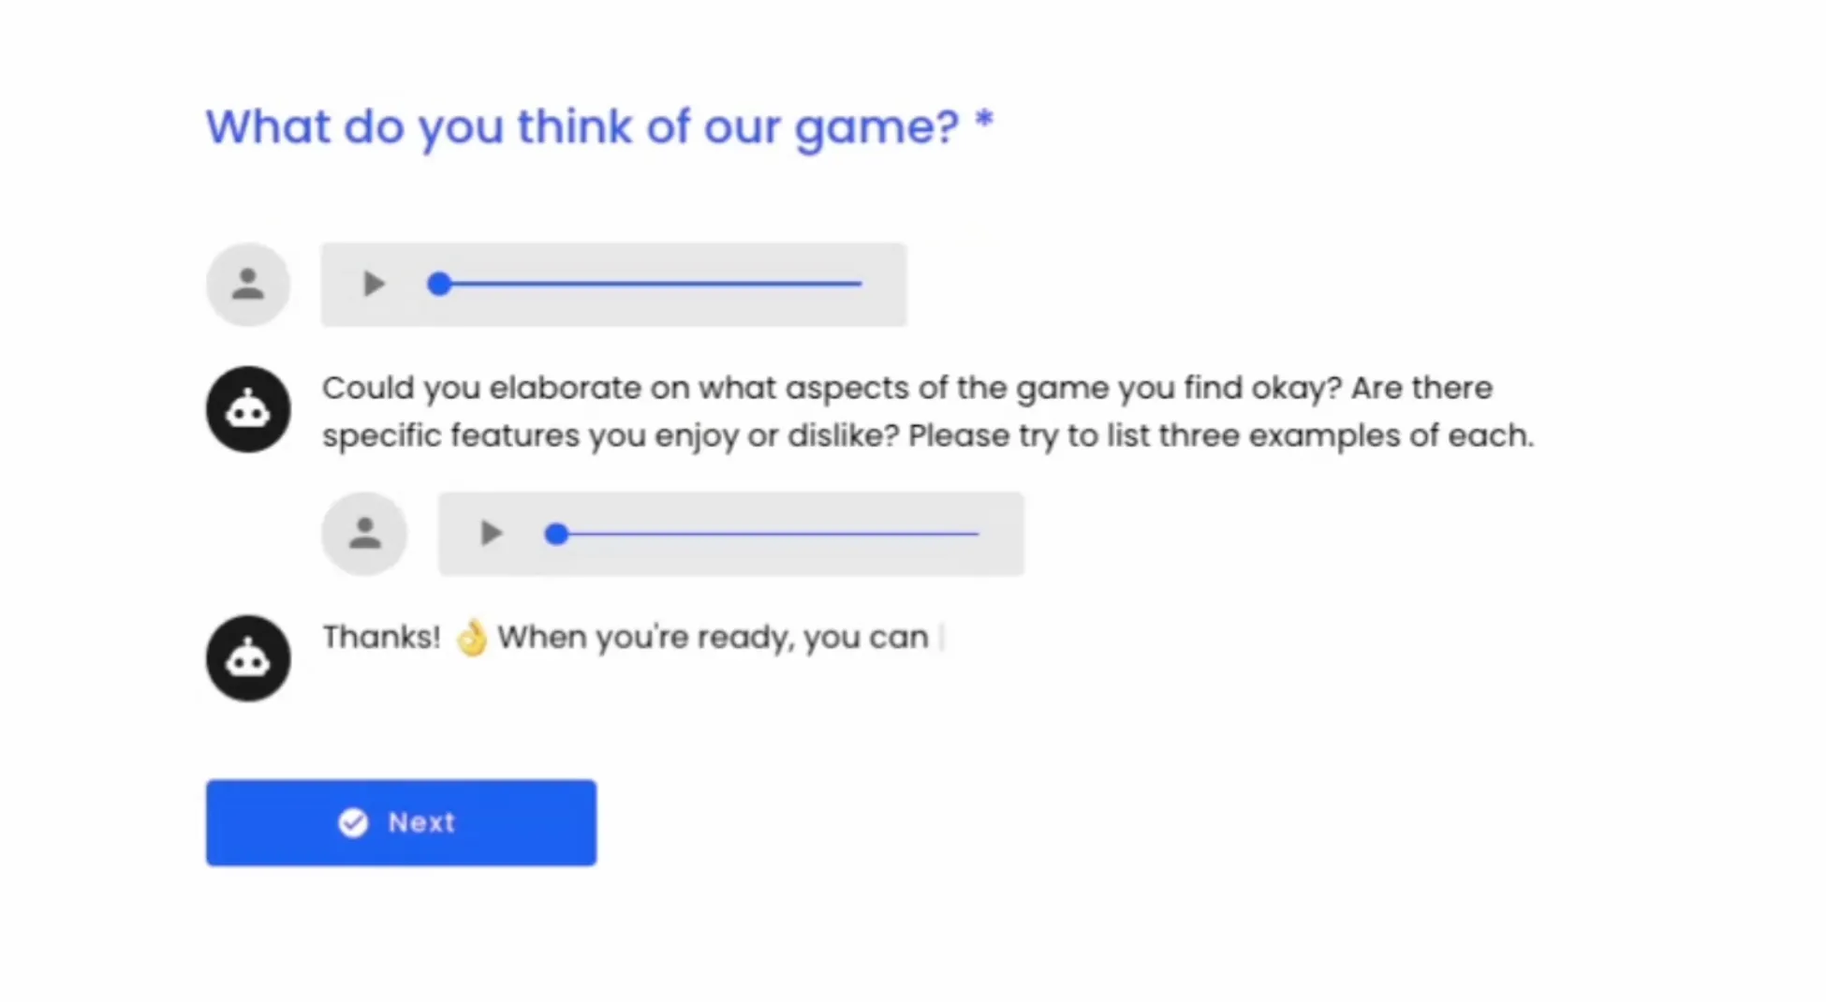Viewport: 1826px width, 1002px height.
Task: Play the second audio reply
Action: pyautogui.click(x=491, y=534)
